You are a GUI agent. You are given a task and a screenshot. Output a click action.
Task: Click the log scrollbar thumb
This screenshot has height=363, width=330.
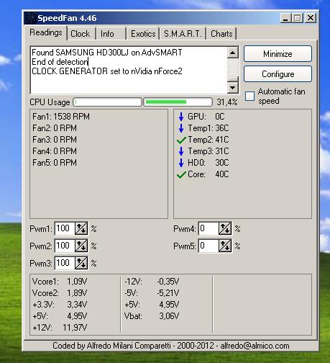[232, 79]
